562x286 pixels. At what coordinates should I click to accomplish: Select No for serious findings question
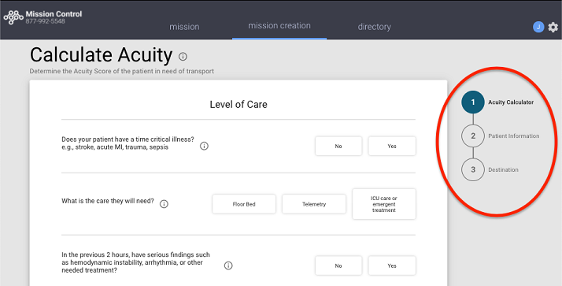pos(338,266)
